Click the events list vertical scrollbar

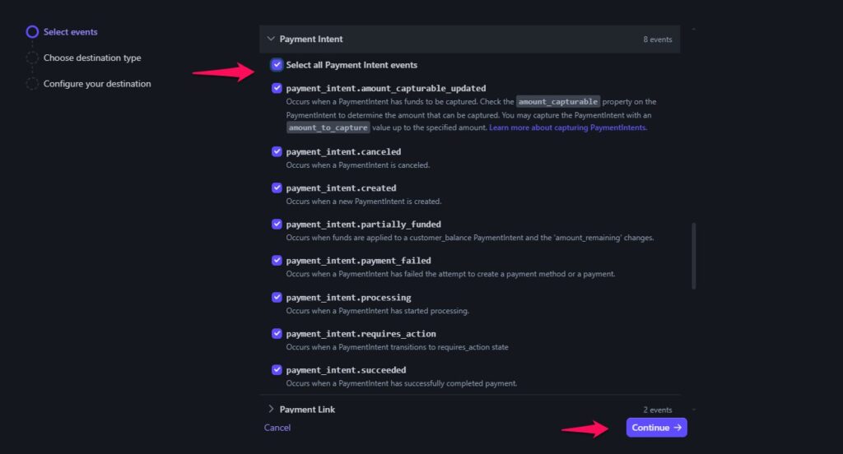pyautogui.click(x=694, y=255)
